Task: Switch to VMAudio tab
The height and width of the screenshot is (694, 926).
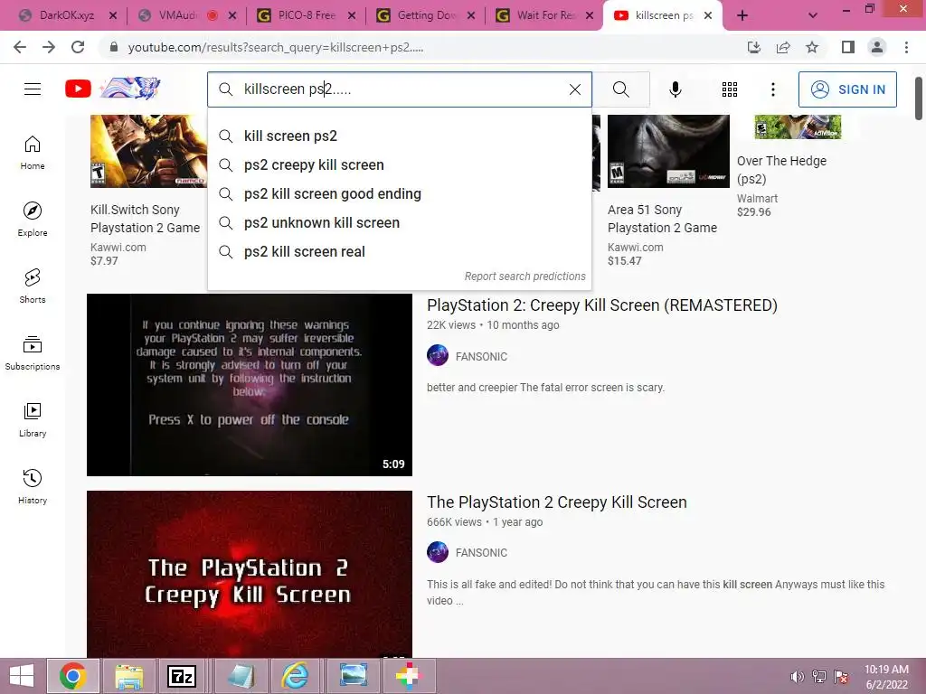Action: (177, 16)
